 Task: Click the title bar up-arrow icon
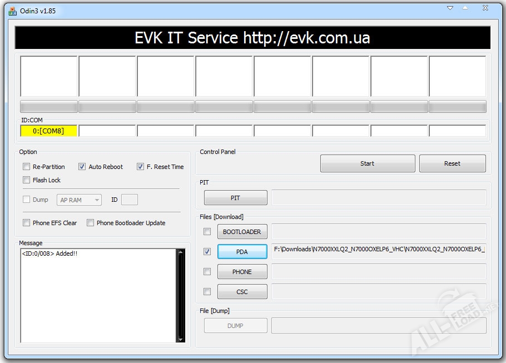pos(465,8)
